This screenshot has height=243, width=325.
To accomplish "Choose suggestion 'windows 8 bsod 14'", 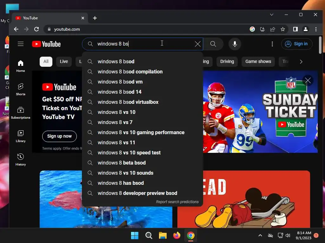I will [x=143, y=92].
